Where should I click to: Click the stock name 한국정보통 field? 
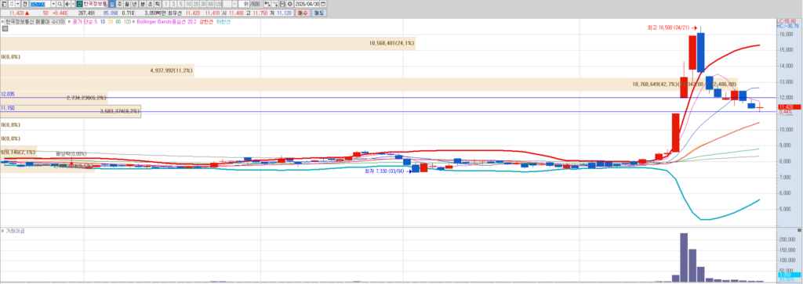95,4
